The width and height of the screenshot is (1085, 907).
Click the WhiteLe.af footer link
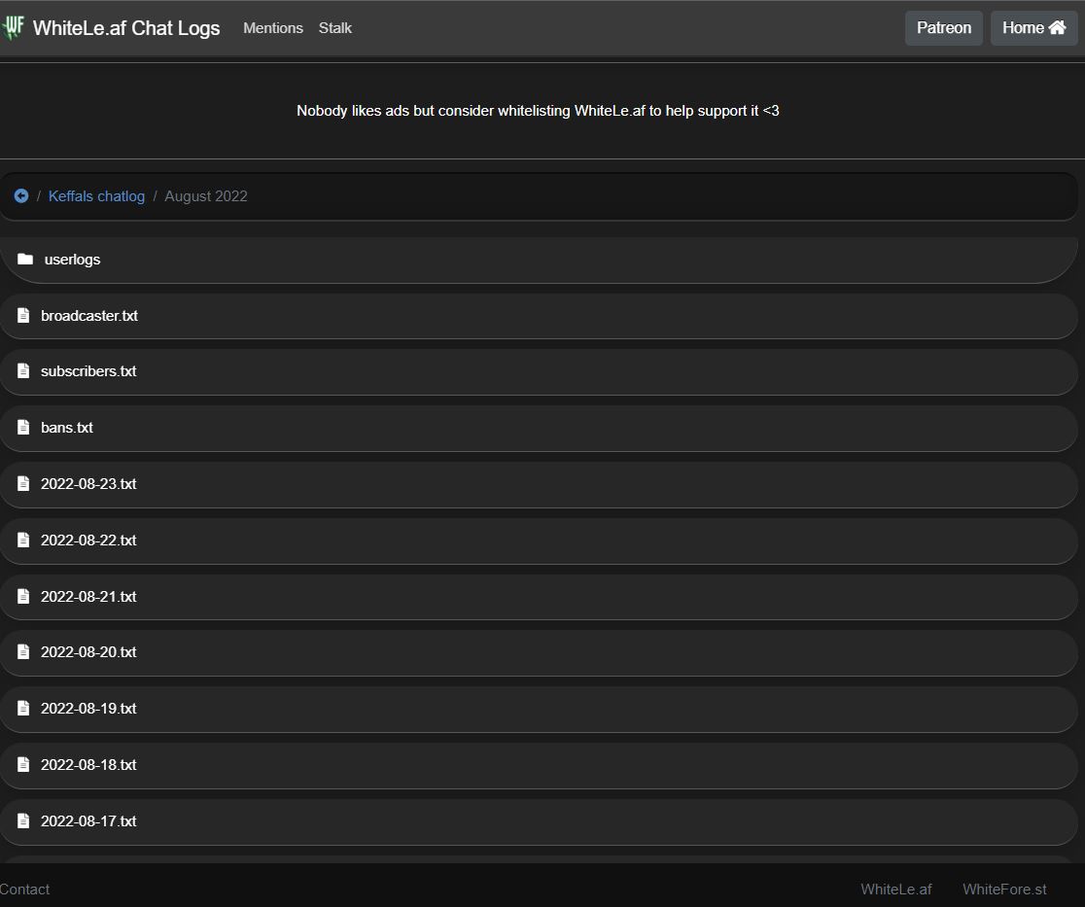click(x=896, y=889)
